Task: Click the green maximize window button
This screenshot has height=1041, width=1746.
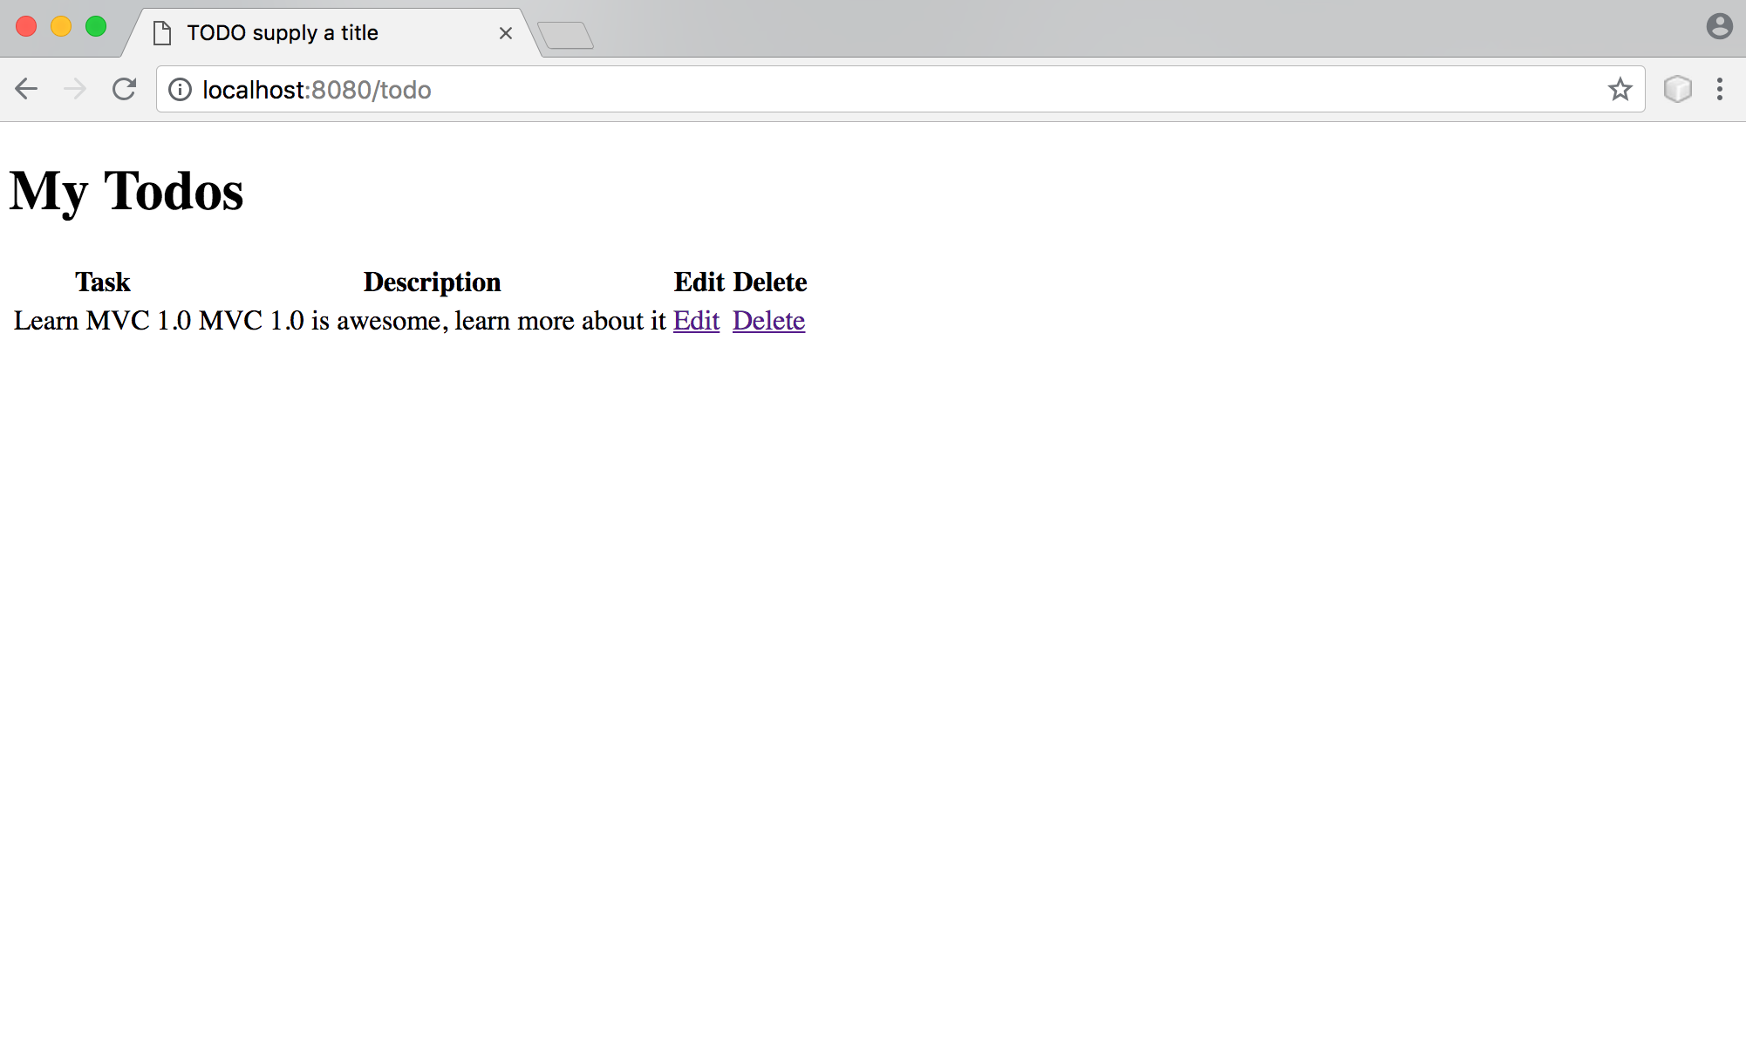Action: click(x=96, y=27)
